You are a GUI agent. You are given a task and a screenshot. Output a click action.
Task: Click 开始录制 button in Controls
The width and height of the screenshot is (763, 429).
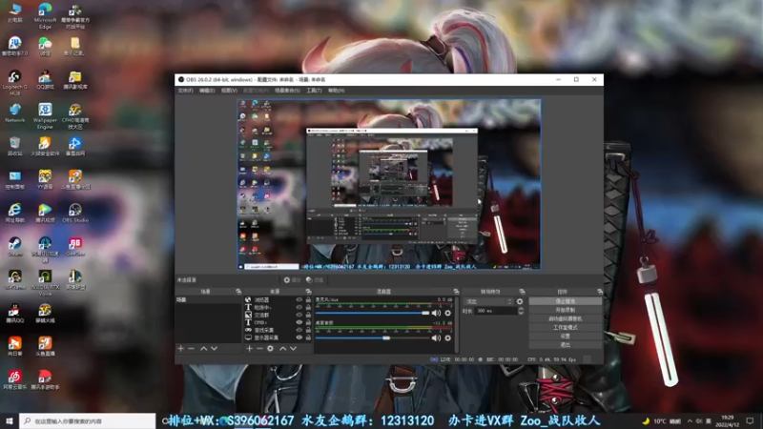click(x=565, y=311)
